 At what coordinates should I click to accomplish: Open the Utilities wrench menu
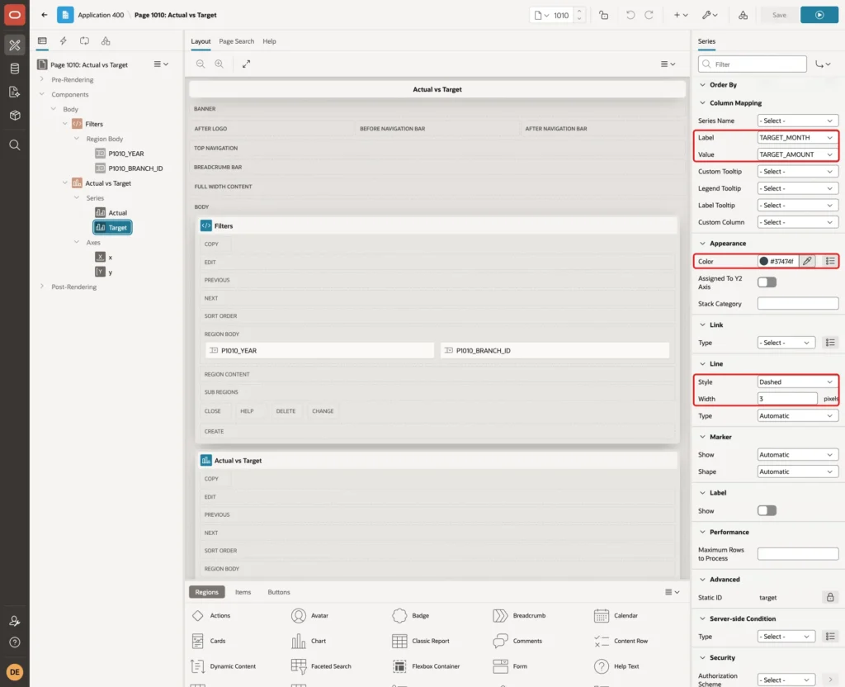coord(710,15)
